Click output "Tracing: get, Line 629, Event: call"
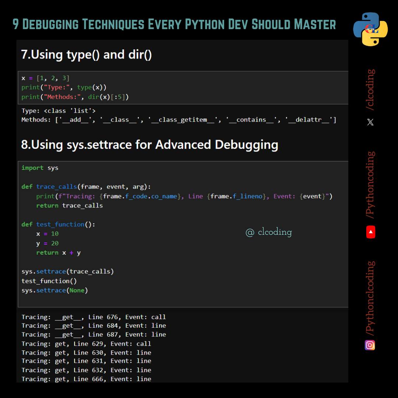The image size is (398, 398). coord(86,344)
